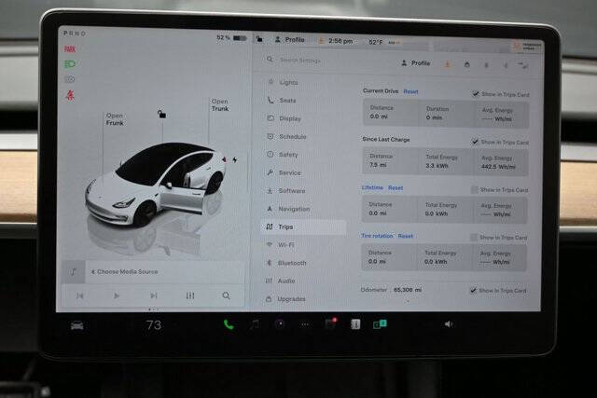This screenshot has height=398, width=597.
Task: Tap the volume speaker icon
Action: [x=449, y=324]
